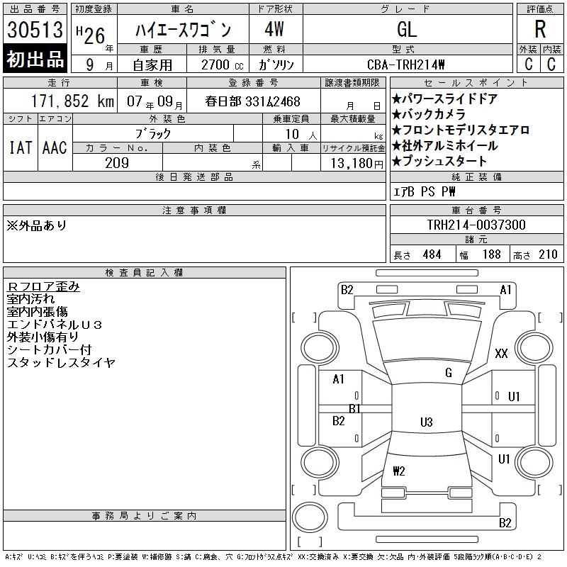The width and height of the screenshot is (567, 567).
Task: Click the Rフロア歪み inspector note
Action: 43,286
